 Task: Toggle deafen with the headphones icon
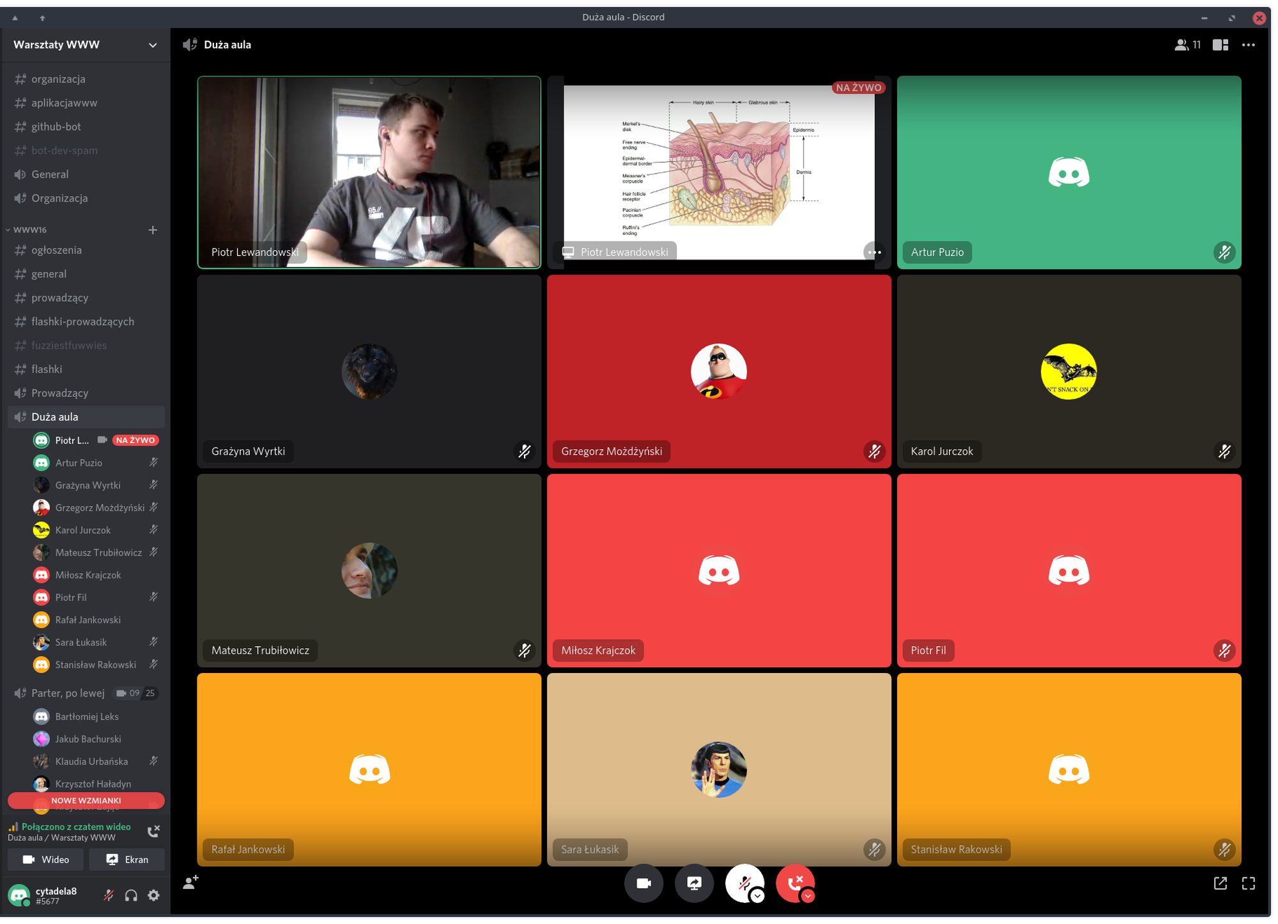pos(131,895)
